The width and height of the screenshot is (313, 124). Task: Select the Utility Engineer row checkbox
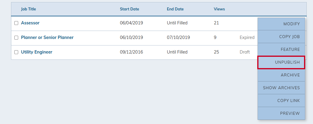pos(16,52)
